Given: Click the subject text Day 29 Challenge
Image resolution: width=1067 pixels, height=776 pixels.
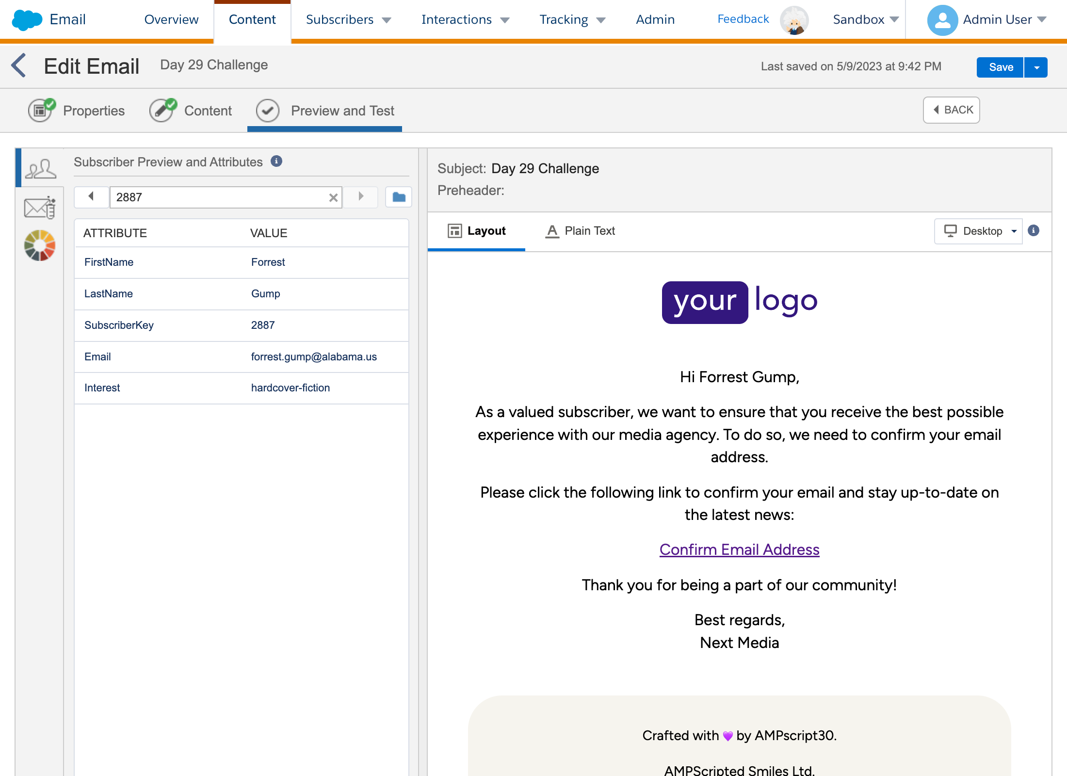Looking at the screenshot, I should coord(545,168).
